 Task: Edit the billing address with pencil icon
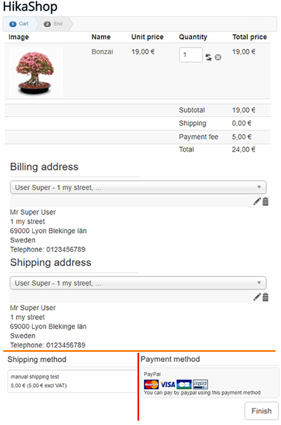(257, 202)
